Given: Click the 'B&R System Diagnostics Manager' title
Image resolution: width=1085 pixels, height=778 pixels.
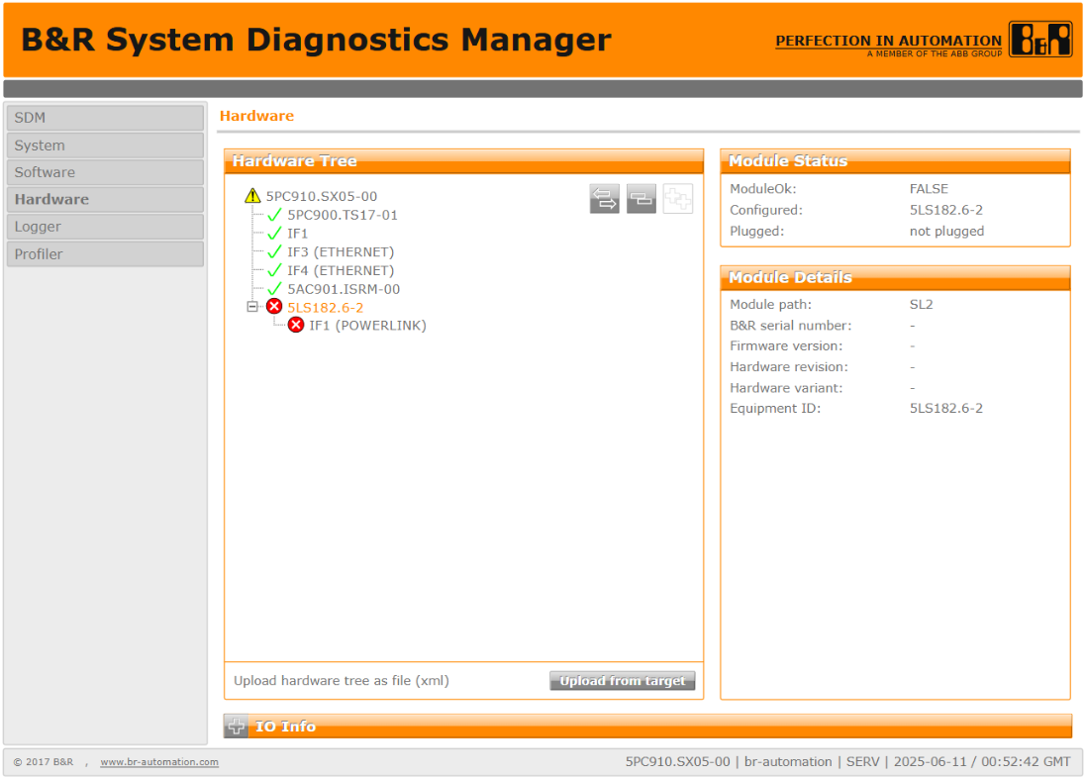Looking at the screenshot, I should point(316,40).
